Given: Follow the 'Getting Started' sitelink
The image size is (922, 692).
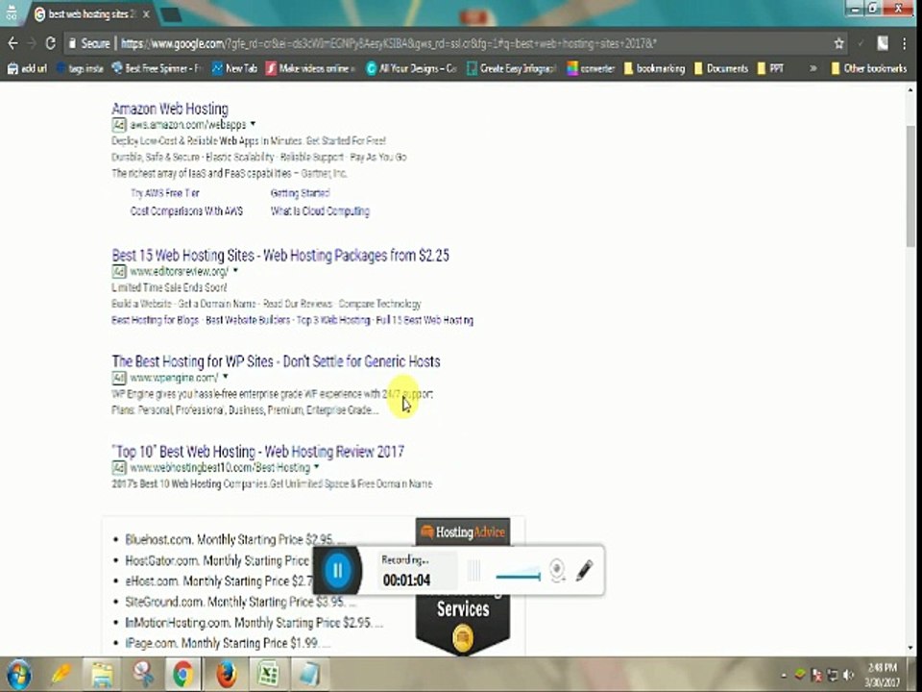Looking at the screenshot, I should 301,193.
